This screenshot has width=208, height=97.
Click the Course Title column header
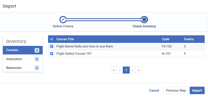pos(65,39)
